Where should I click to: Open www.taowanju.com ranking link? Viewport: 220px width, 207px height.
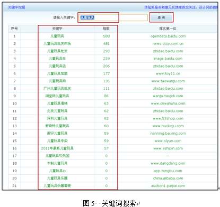[168, 81]
